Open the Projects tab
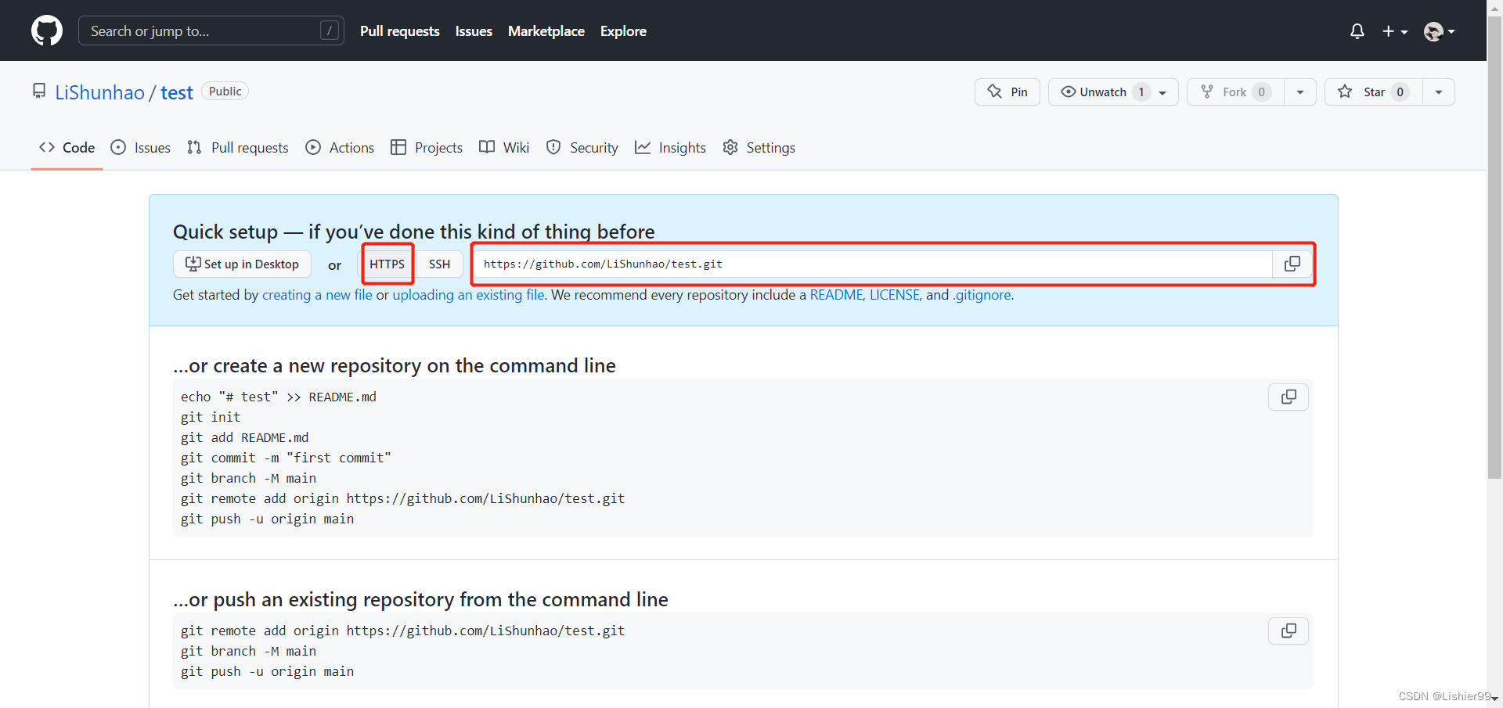This screenshot has width=1503, height=708. pos(427,147)
